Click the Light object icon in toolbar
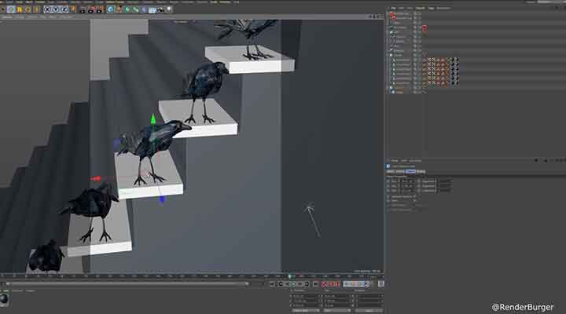 167,9
